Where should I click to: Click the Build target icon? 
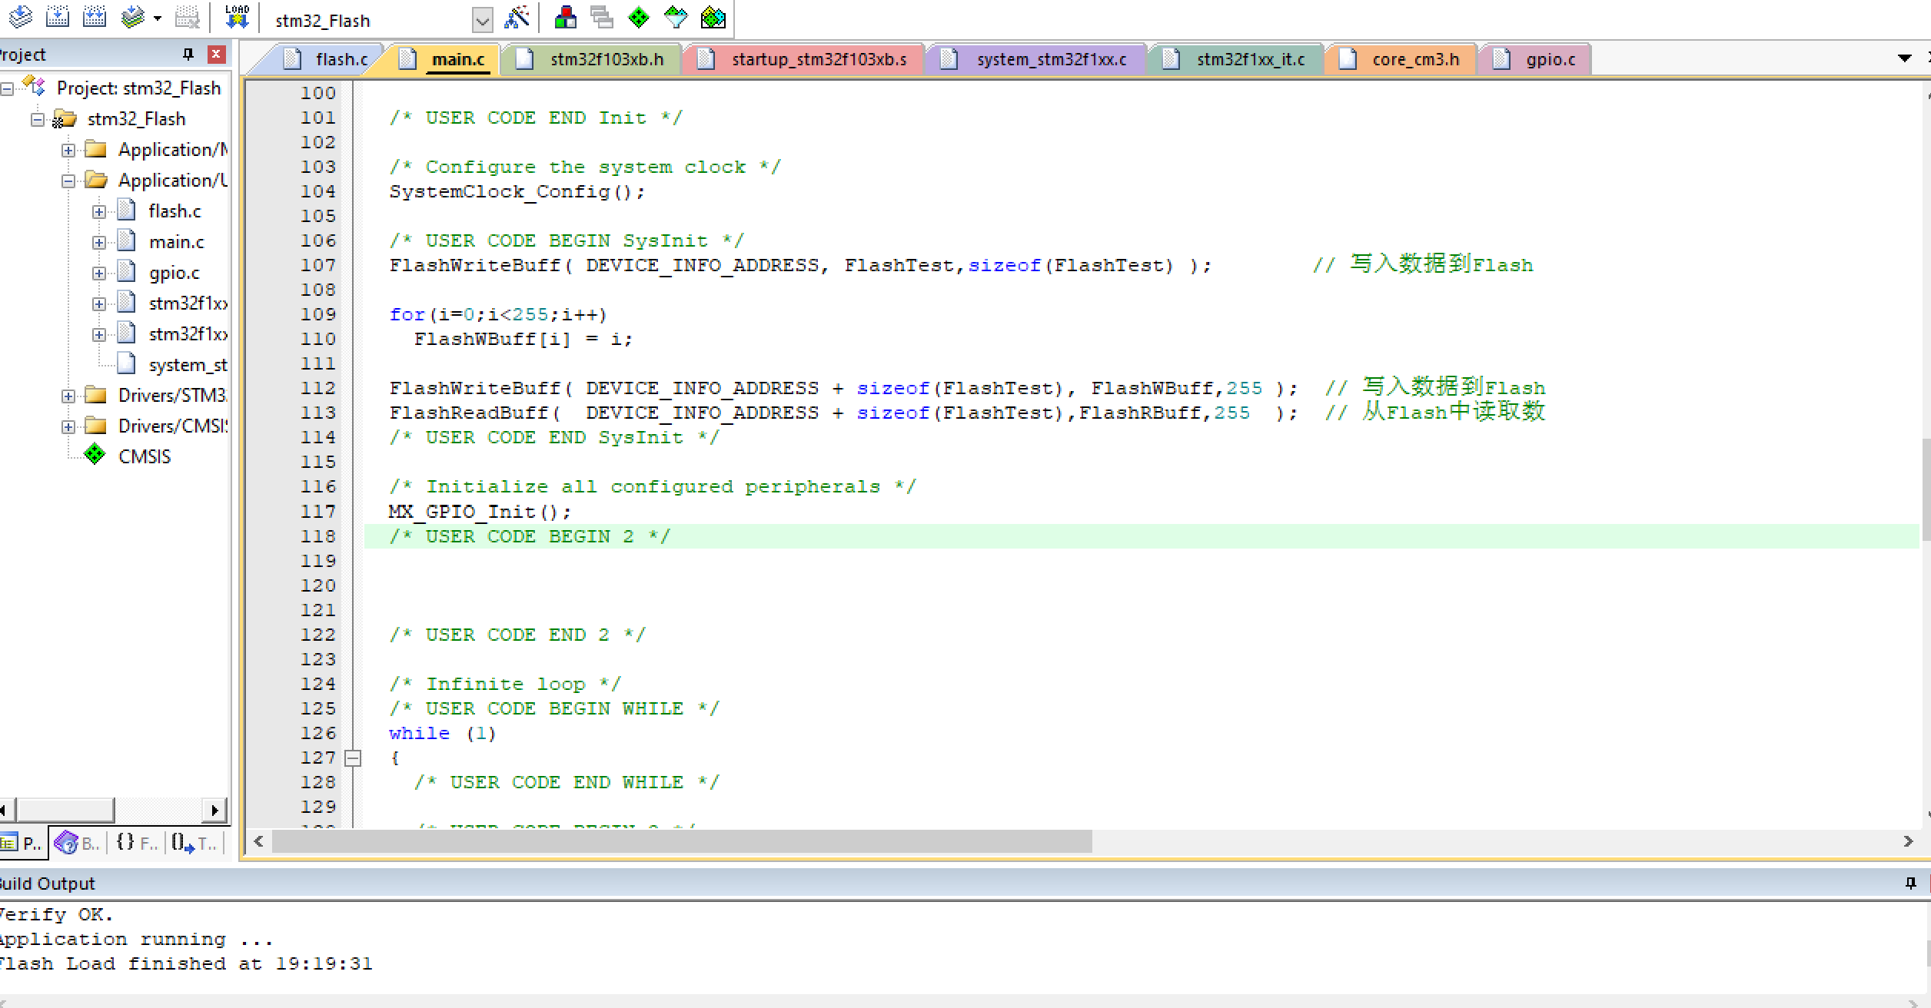(x=58, y=17)
